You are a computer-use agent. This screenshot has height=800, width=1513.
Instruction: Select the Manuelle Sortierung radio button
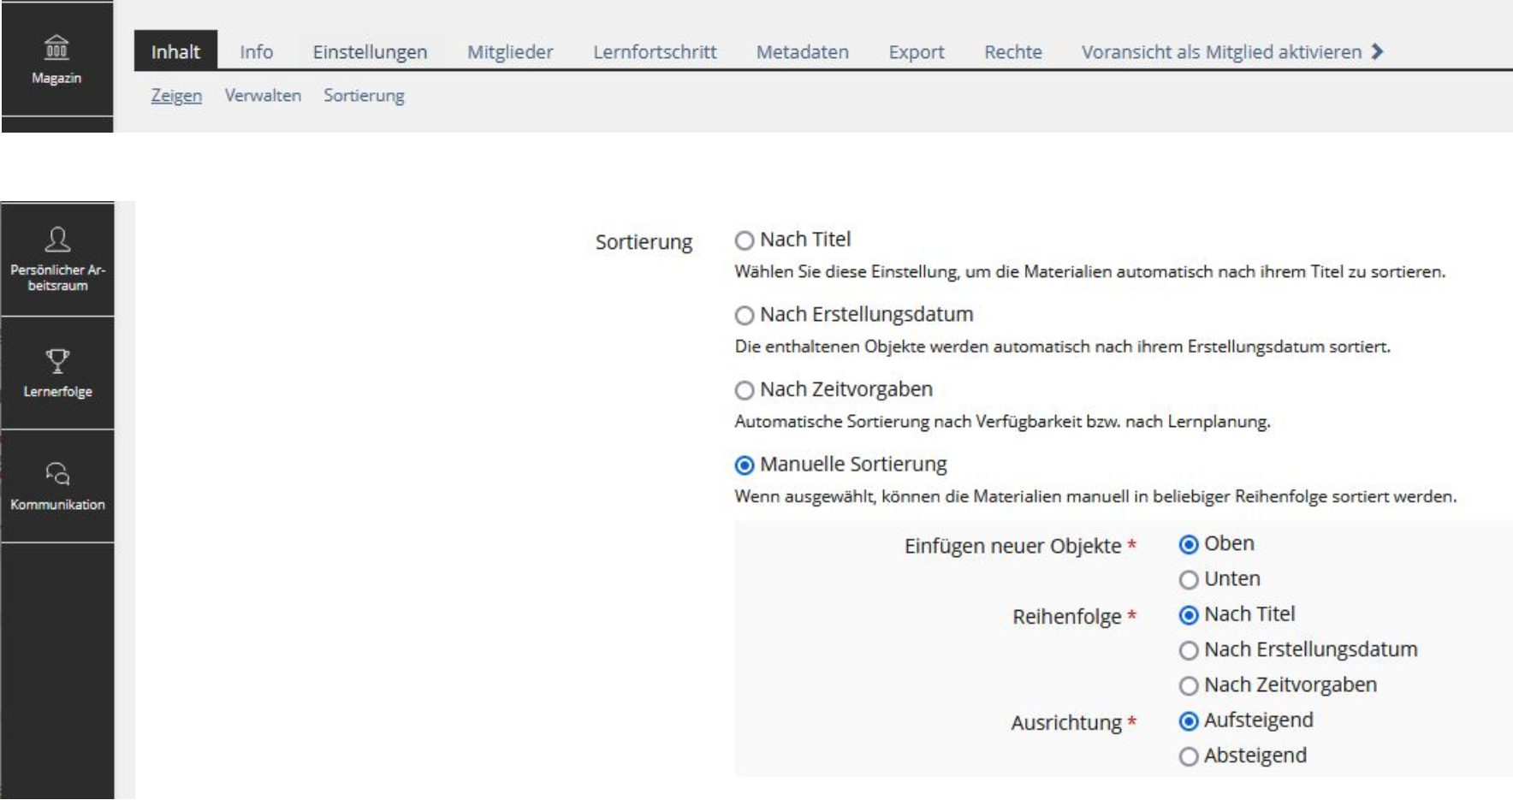point(745,465)
